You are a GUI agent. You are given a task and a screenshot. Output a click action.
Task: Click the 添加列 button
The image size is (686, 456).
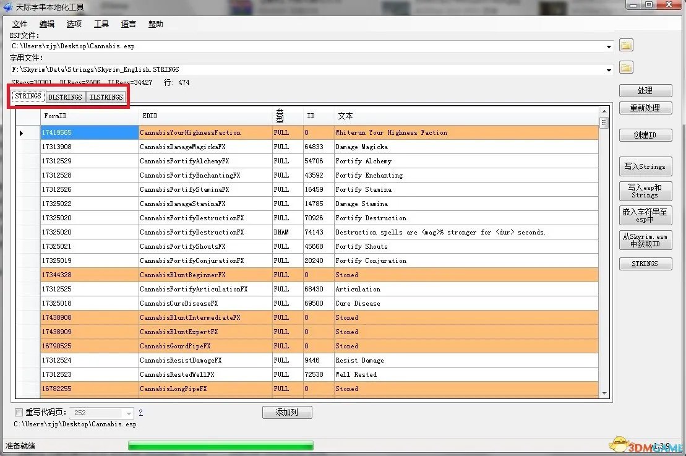[x=287, y=412]
